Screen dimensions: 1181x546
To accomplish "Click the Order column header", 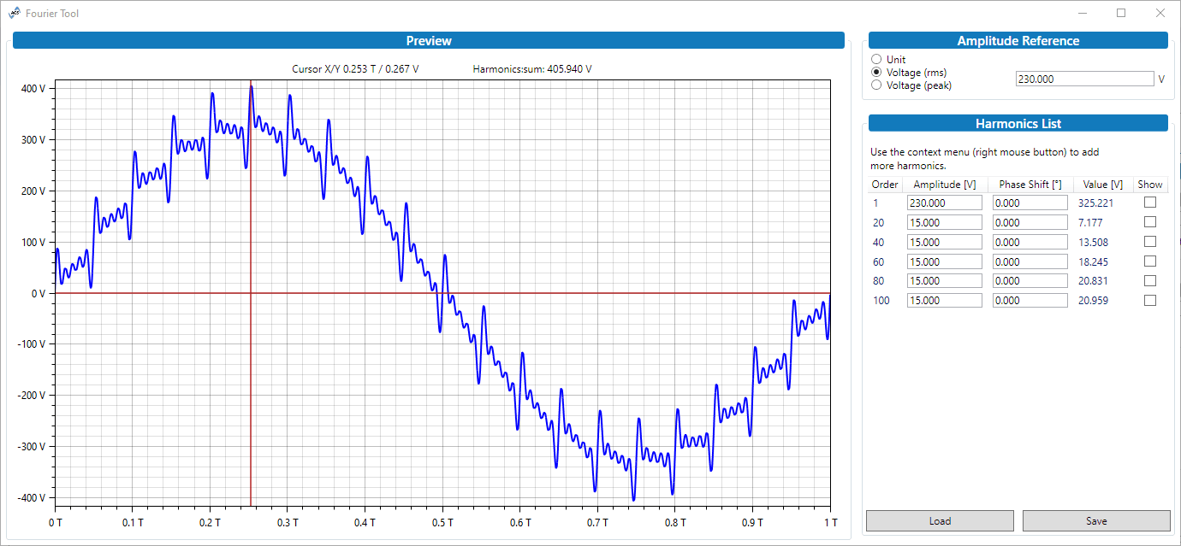I will tap(885, 185).
